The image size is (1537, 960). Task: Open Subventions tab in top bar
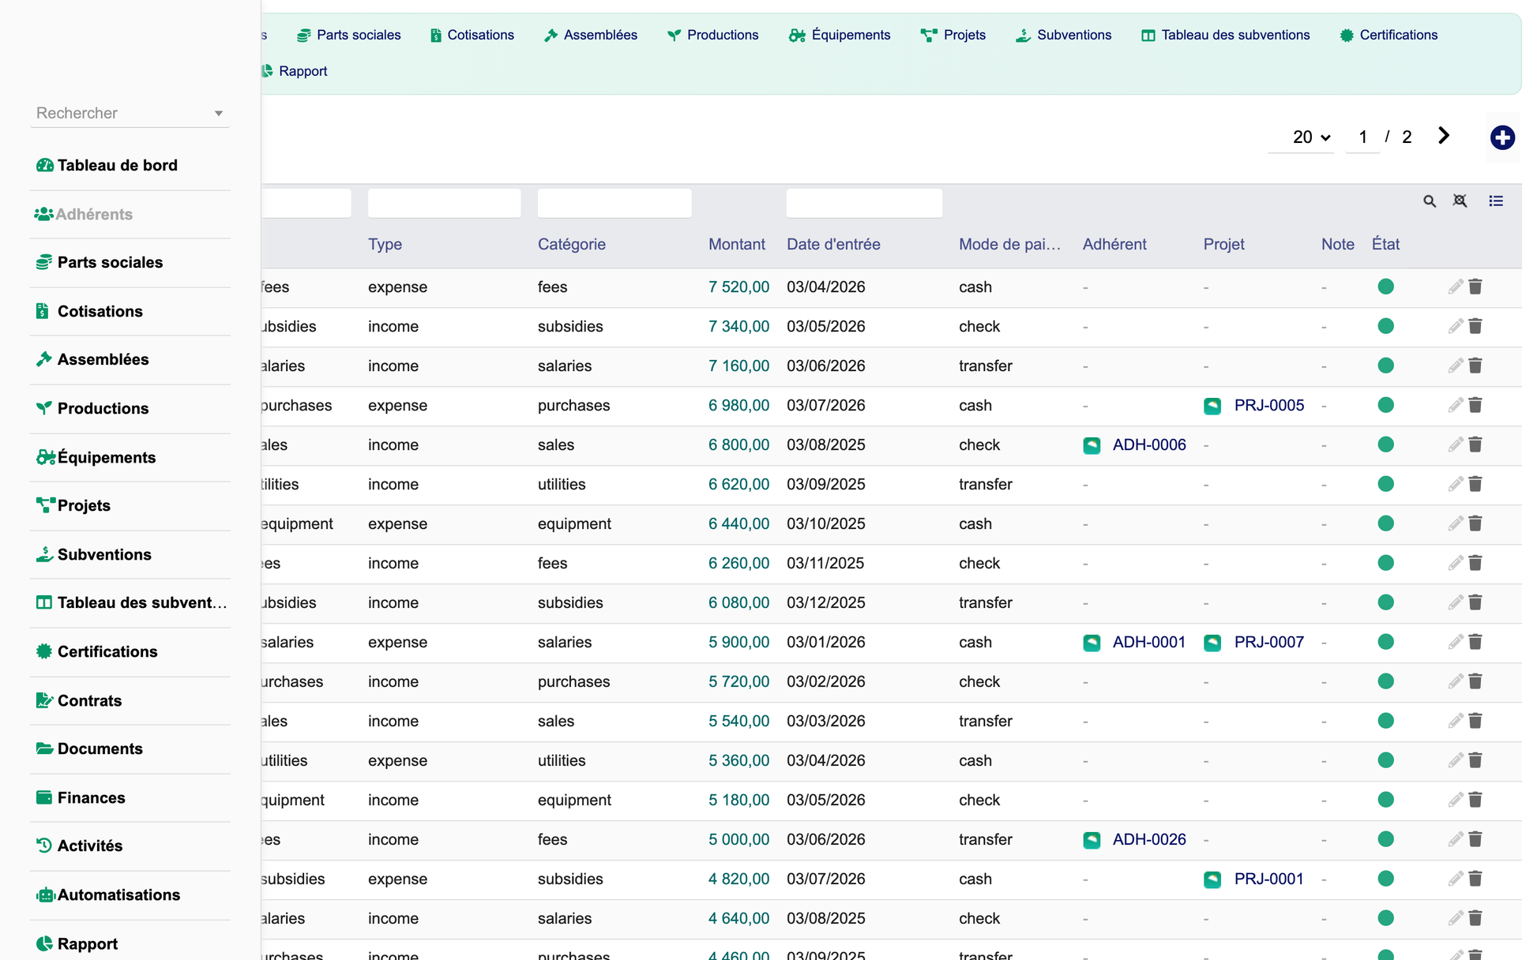pos(1063,35)
